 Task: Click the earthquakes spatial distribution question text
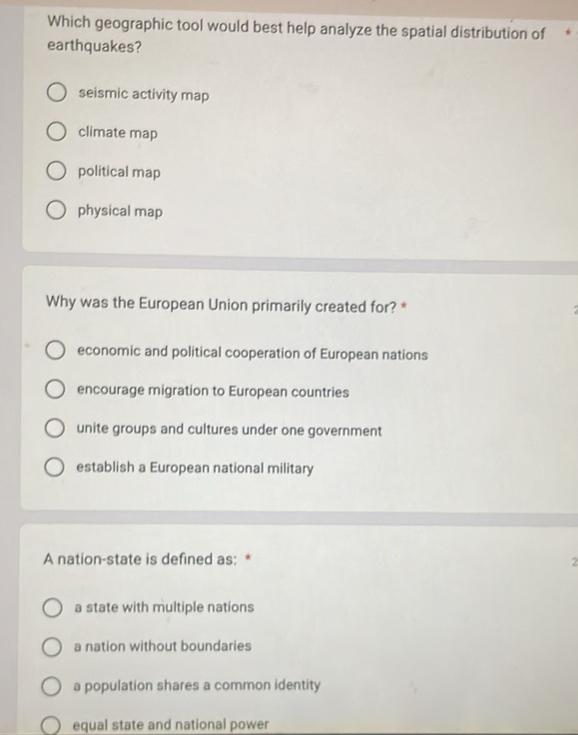296,35
